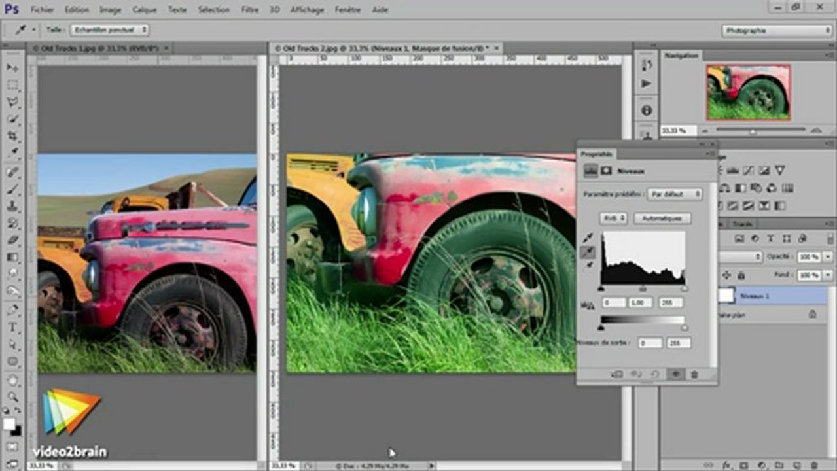Clip adjustment to layer icon in Properties

[616, 374]
